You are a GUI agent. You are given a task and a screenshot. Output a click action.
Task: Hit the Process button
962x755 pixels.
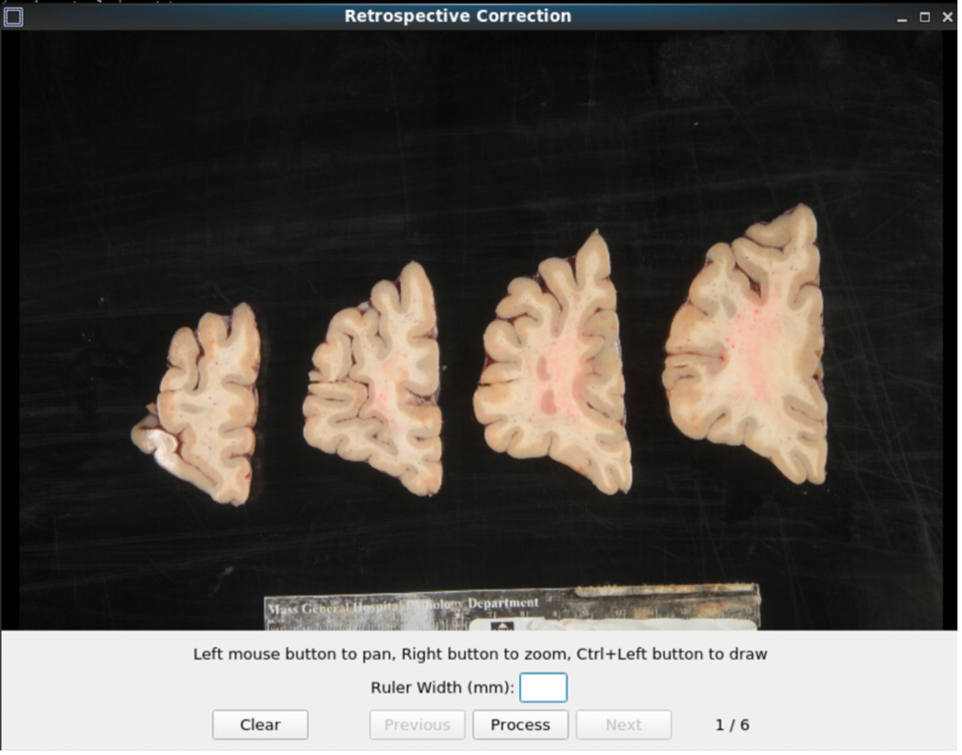pyautogui.click(x=520, y=725)
